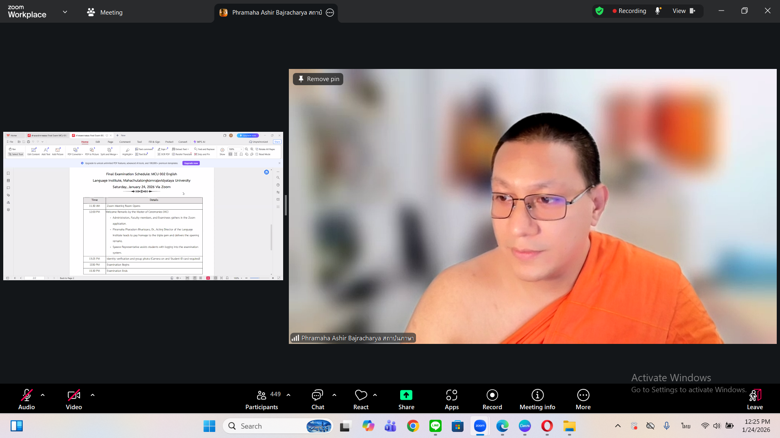The width and height of the screenshot is (780, 438).
Task: Expand audio settings arrow next to Audio
Action: (43, 395)
